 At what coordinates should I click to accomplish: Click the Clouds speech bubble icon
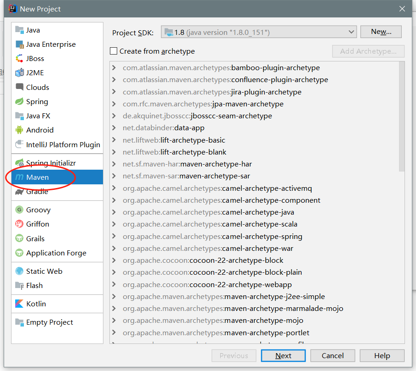pyautogui.click(x=19, y=87)
